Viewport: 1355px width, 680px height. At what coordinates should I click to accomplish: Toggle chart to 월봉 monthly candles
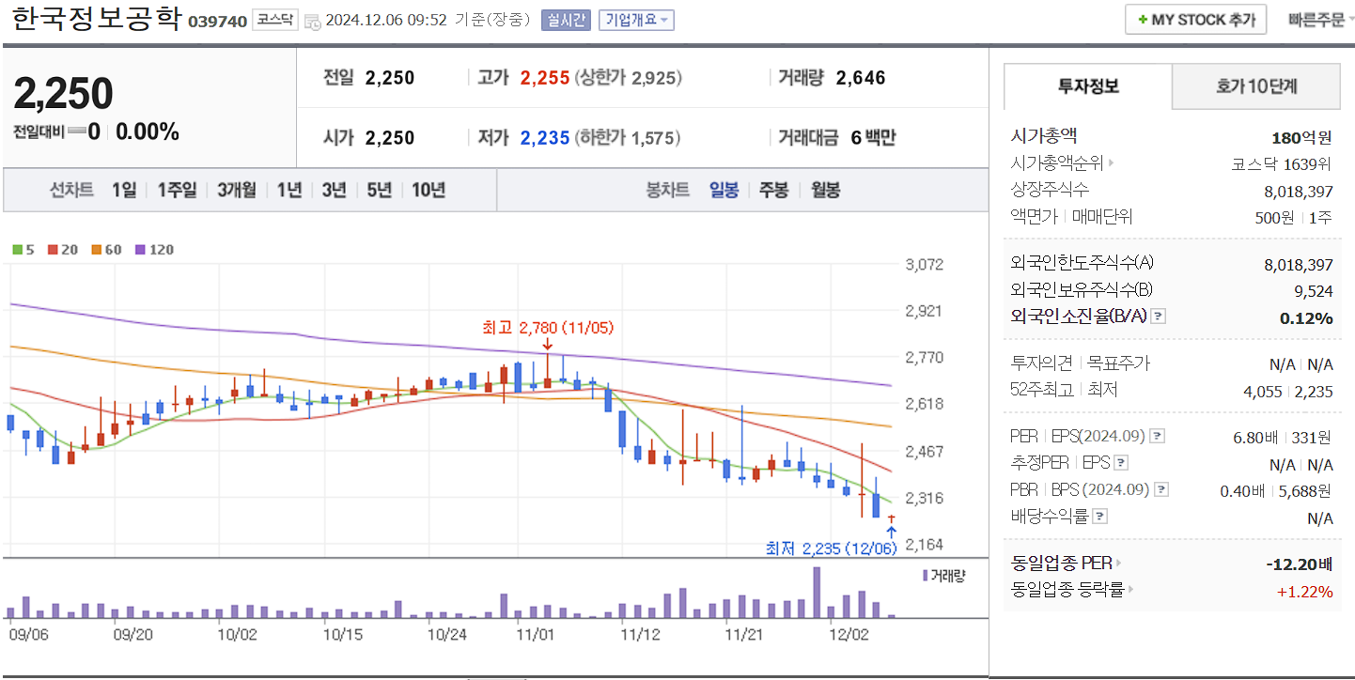point(824,190)
